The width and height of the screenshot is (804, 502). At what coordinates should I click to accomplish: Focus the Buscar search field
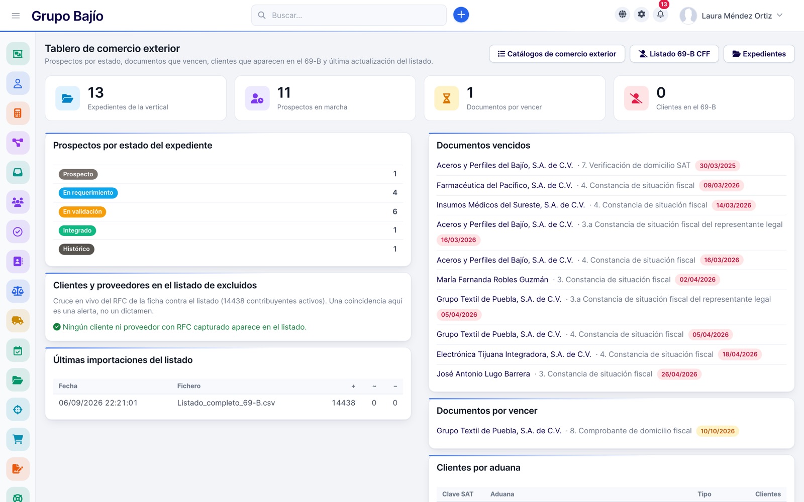pos(349,15)
